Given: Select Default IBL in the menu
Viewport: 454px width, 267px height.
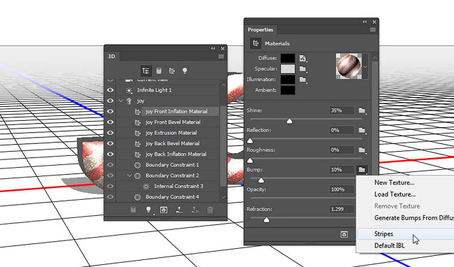Looking at the screenshot, I should [390, 245].
